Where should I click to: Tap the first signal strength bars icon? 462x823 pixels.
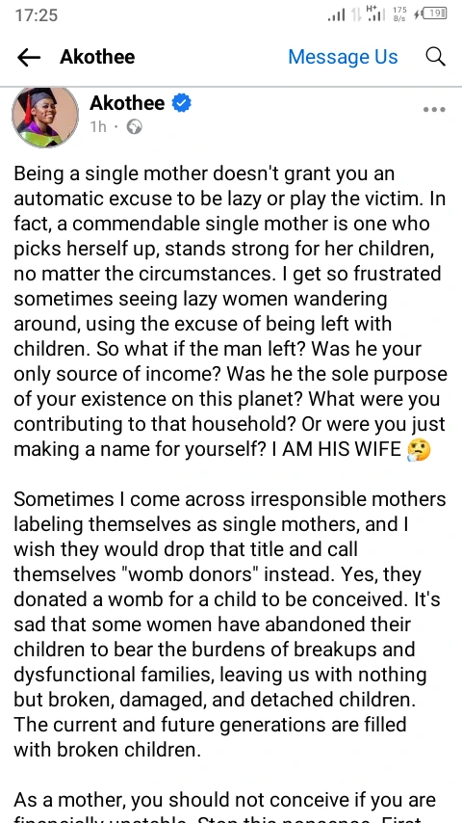coord(336,14)
